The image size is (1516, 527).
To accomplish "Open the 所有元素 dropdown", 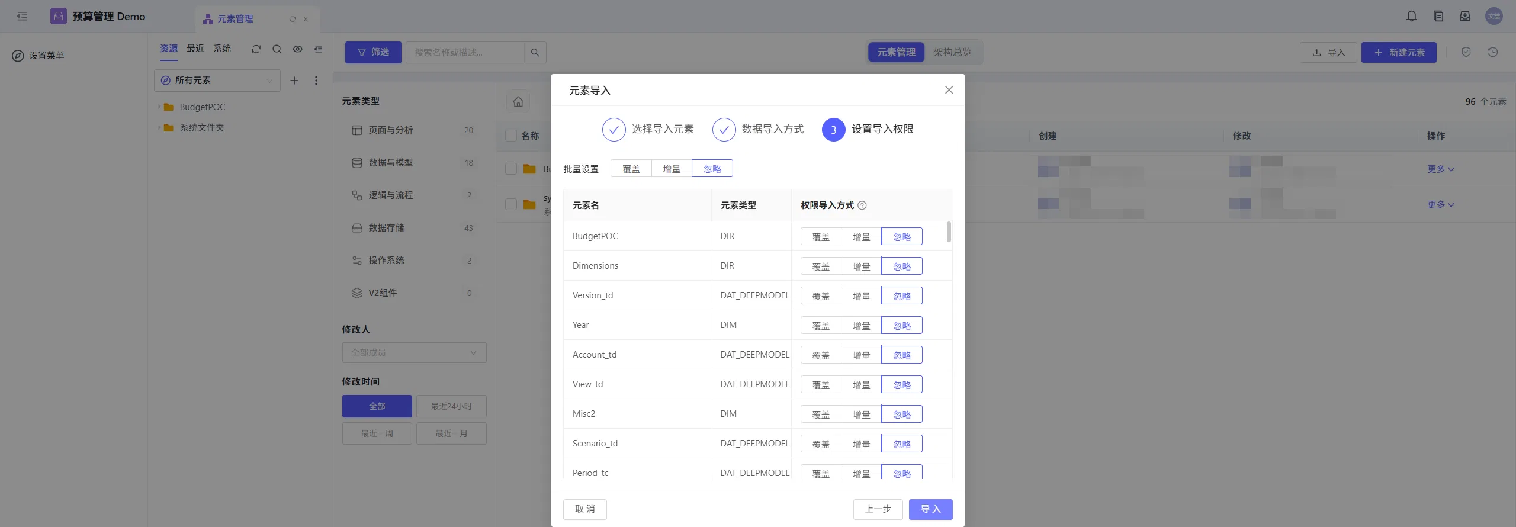I will click(217, 81).
